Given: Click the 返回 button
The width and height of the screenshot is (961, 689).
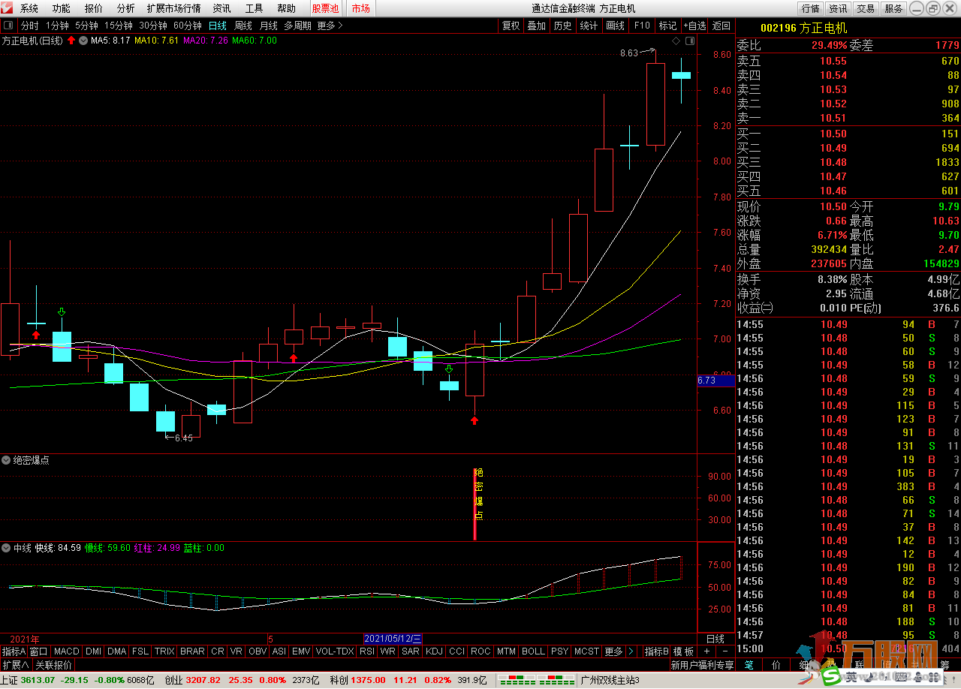Looking at the screenshot, I should (722, 26).
